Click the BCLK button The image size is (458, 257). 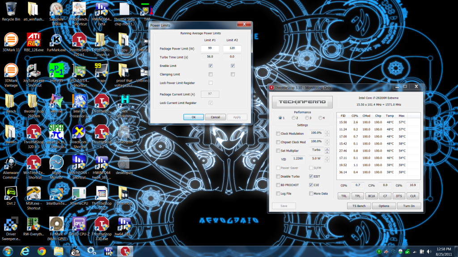click(371, 196)
